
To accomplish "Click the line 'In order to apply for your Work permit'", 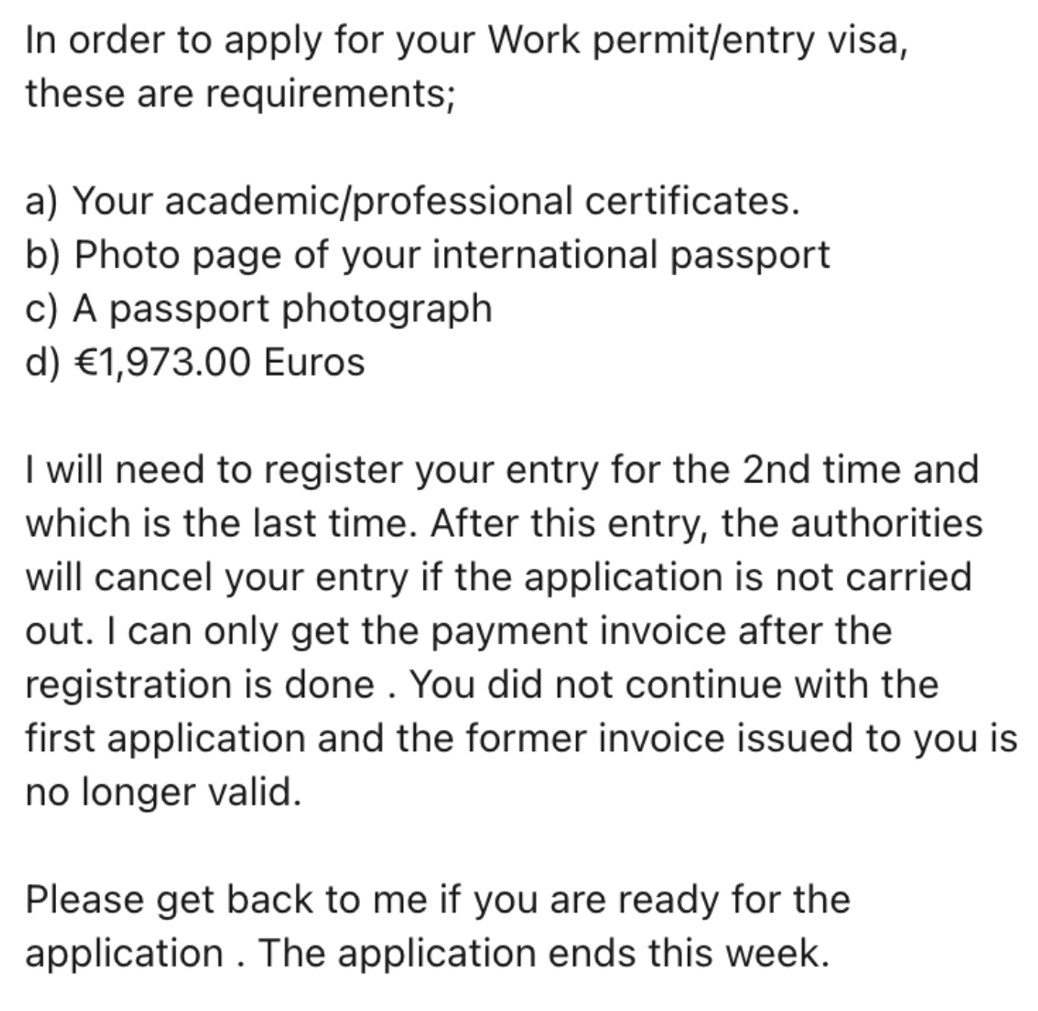I will pyautogui.click(x=466, y=41).
